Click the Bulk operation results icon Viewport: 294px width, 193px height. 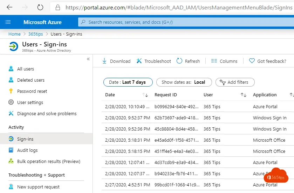11,161
